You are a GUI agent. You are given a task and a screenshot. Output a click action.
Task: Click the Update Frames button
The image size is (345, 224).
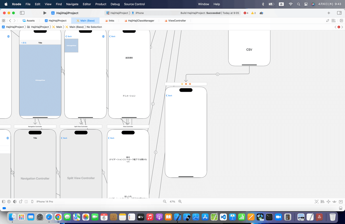coord(317,202)
